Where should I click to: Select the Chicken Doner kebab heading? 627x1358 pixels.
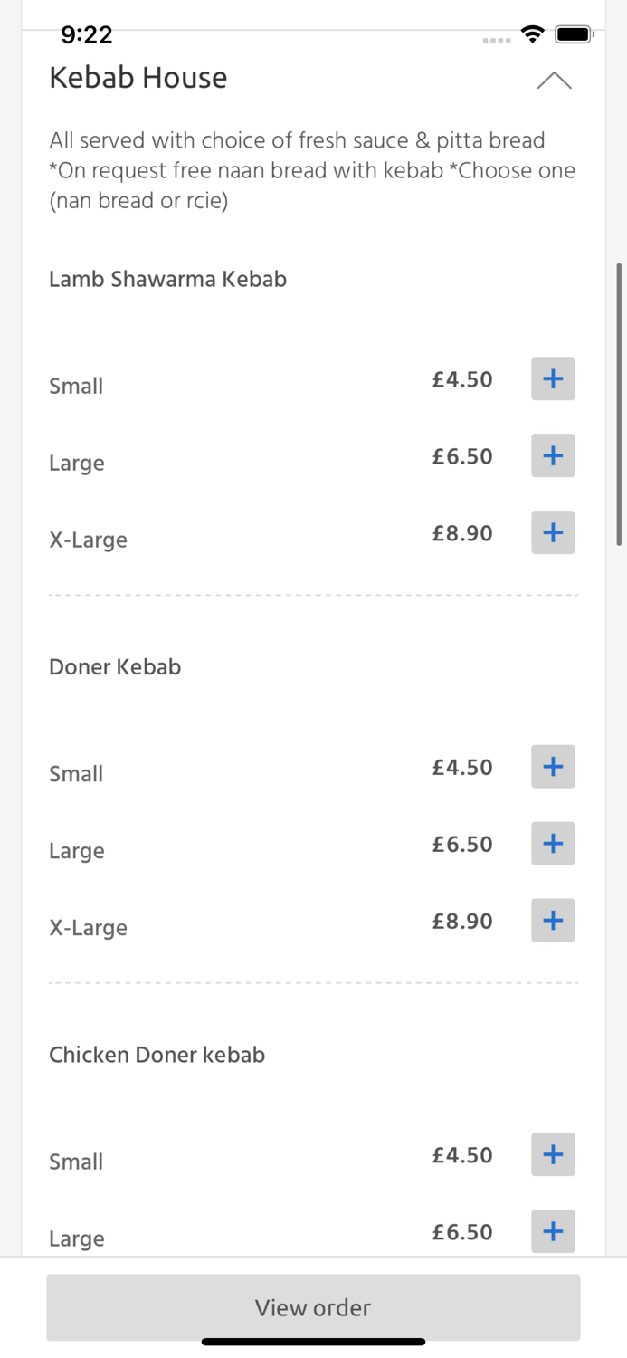click(x=157, y=1054)
